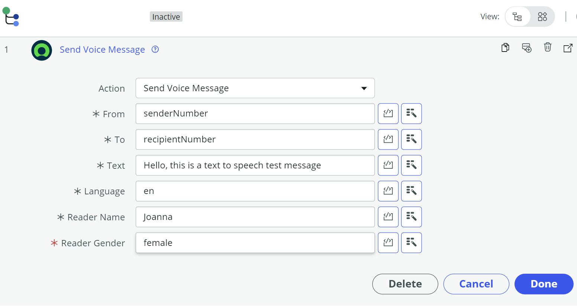Click inside the Text message field
577x306 pixels.
point(255,165)
